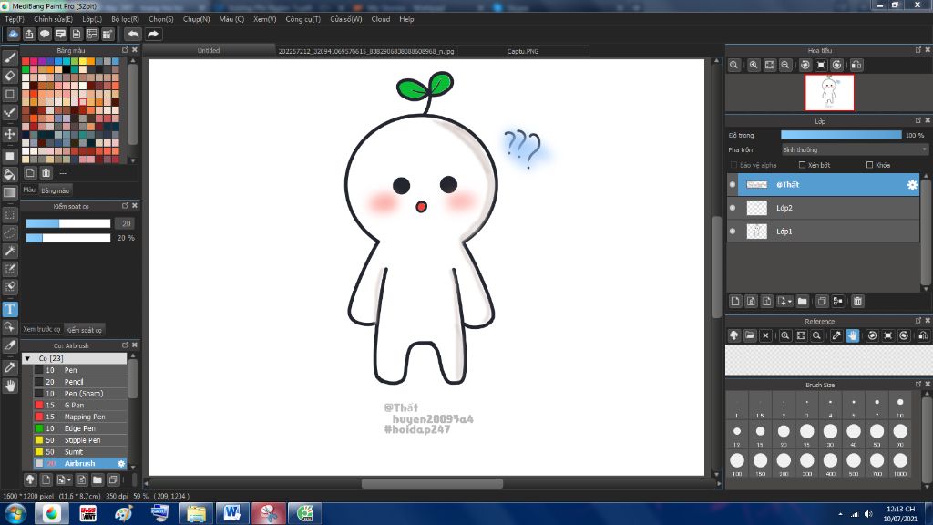Select the Move tool
The height and width of the screenshot is (525, 933).
point(10,134)
